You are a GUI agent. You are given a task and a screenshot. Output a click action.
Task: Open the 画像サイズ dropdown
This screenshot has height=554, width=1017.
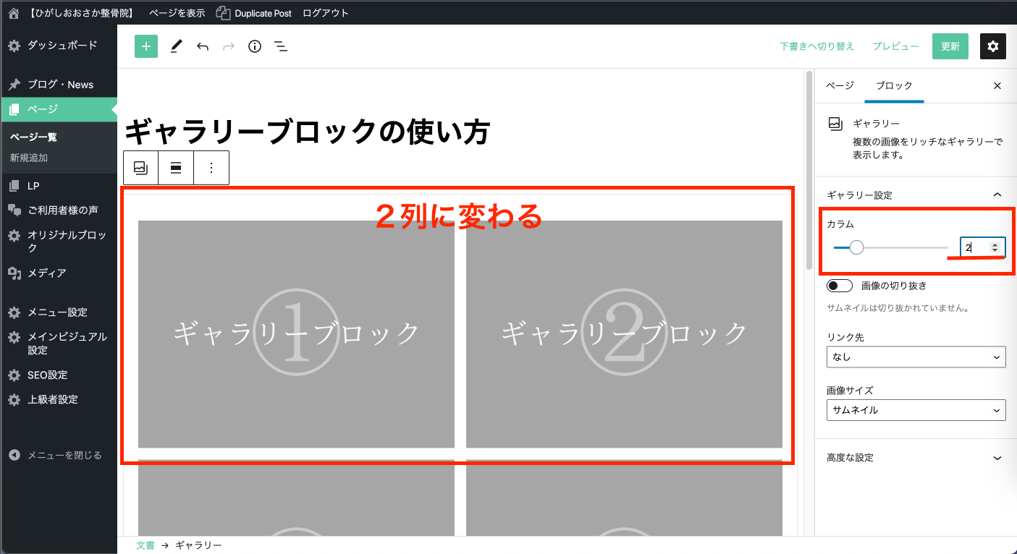click(x=916, y=410)
